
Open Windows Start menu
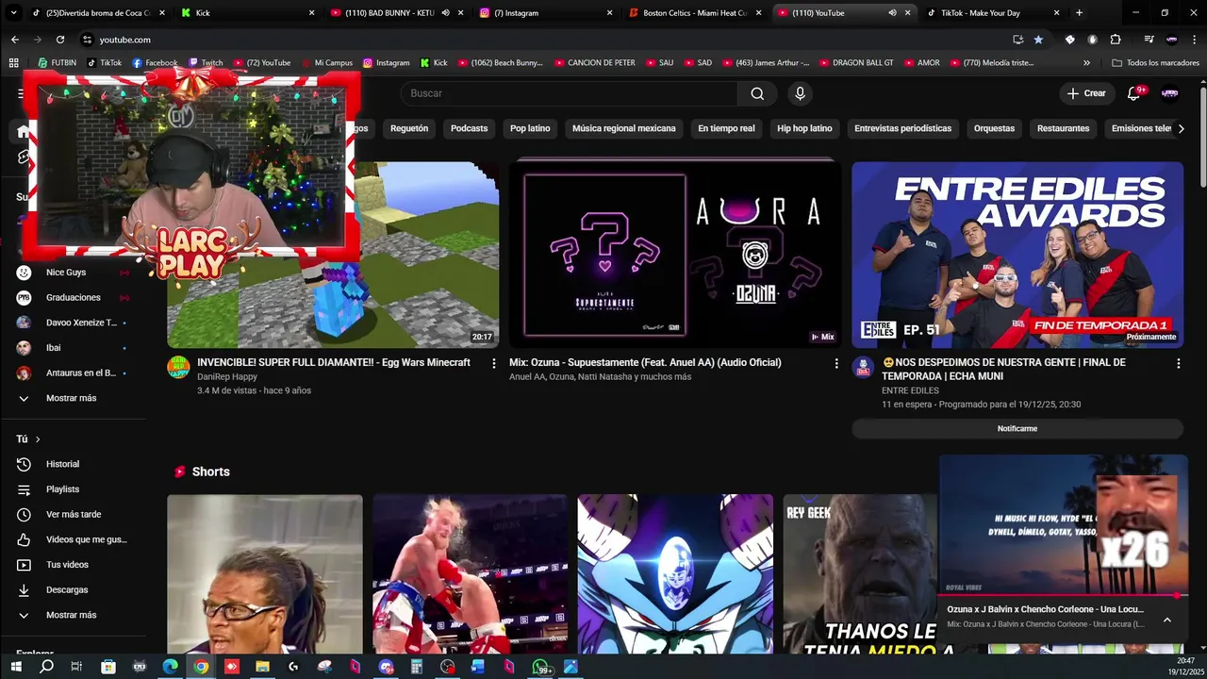(x=15, y=667)
